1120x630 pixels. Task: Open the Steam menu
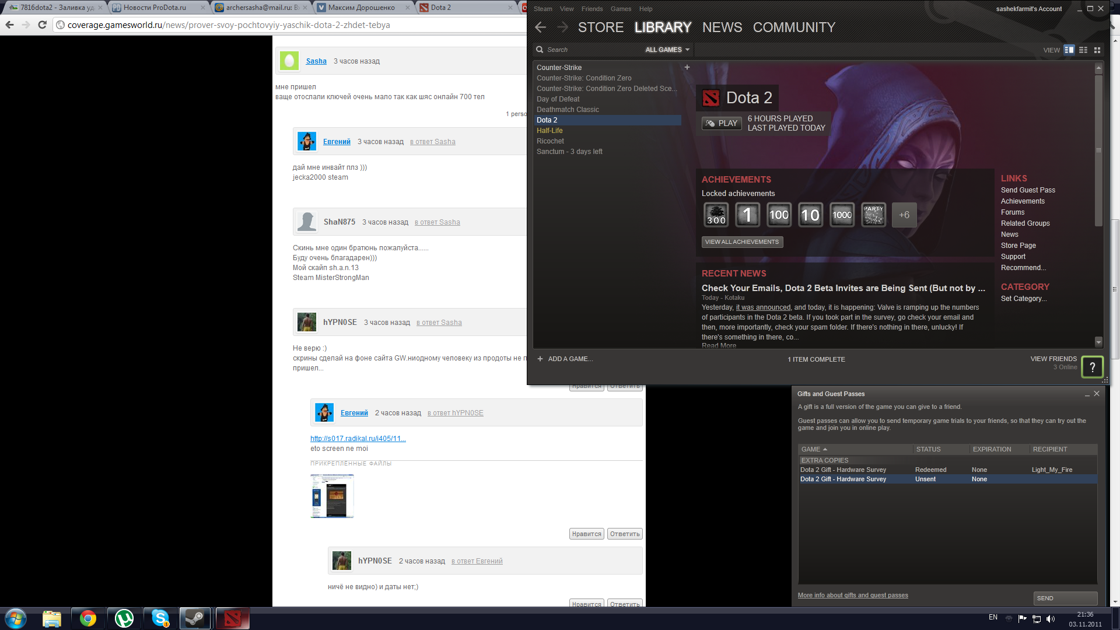coord(542,9)
